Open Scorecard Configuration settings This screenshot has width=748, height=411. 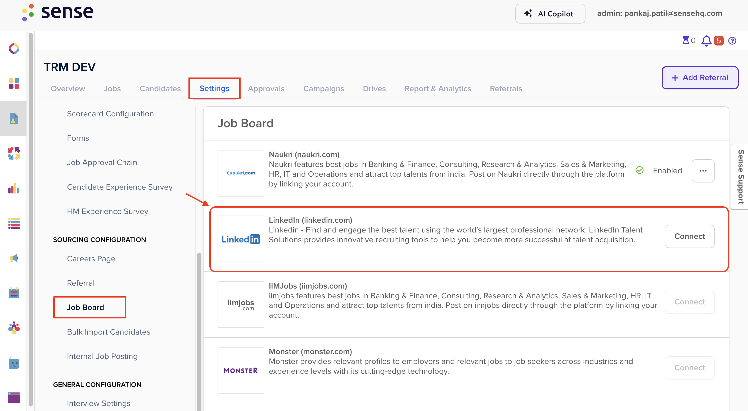(x=110, y=114)
